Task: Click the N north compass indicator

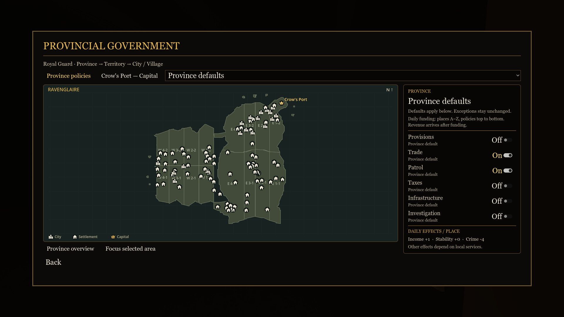Action: (390, 90)
